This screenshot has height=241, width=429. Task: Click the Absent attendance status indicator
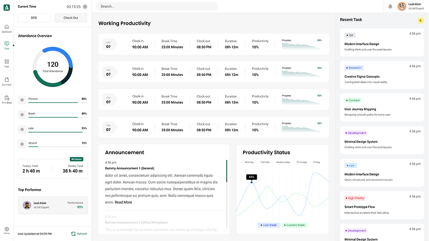[x=22, y=144]
